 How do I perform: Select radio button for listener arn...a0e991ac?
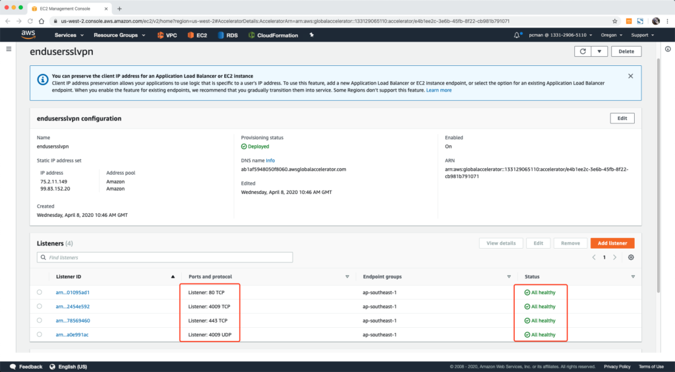coord(40,335)
